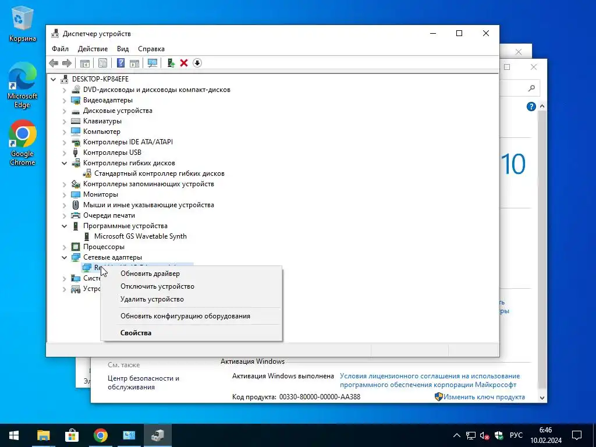Viewport: 596px width, 447px height.
Task: Click the muted volume tray icon
Action: 485,435
